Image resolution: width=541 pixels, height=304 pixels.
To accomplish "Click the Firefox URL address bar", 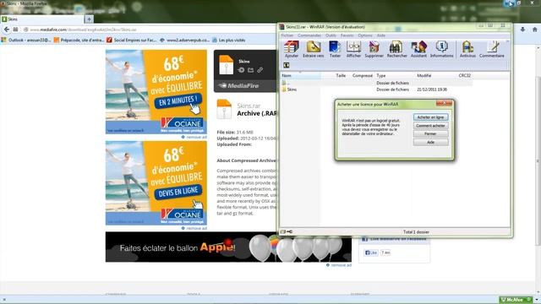I will point(149,30).
